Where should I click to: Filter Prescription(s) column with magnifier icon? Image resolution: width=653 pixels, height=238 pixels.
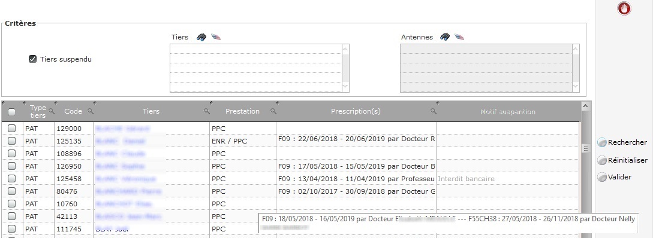[x=433, y=111]
